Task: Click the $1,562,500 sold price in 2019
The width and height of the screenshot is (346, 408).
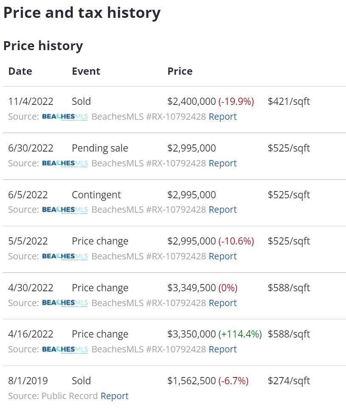Action: [x=192, y=381]
